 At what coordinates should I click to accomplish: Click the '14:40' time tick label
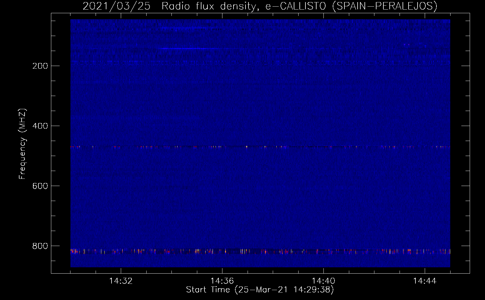tap(323, 281)
